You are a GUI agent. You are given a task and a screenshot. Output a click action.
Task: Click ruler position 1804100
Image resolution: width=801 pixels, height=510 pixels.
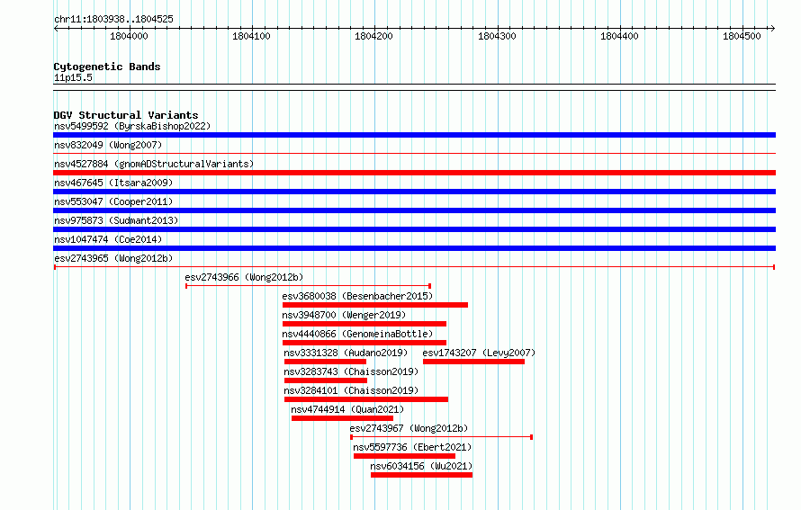click(251, 36)
